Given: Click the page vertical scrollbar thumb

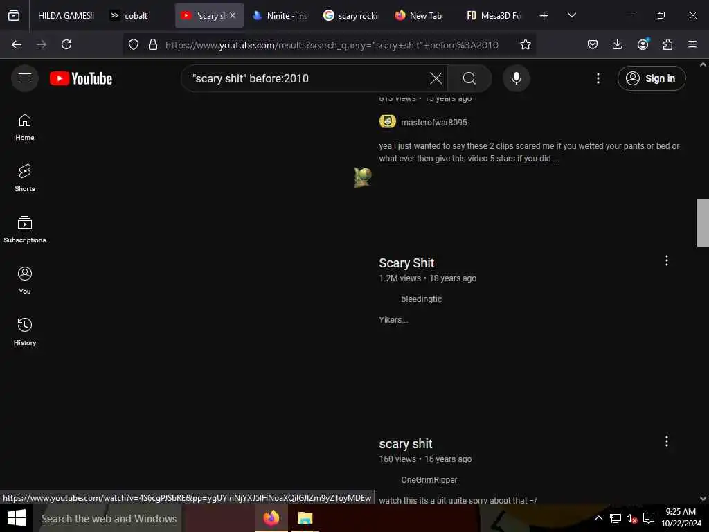Looking at the screenshot, I should coord(703,223).
